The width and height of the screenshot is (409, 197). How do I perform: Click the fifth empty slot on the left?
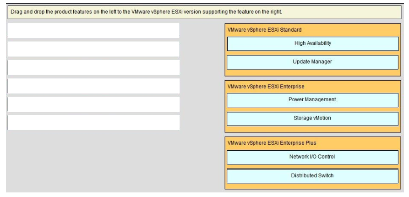pyautogui.click(x=93, y=104)
